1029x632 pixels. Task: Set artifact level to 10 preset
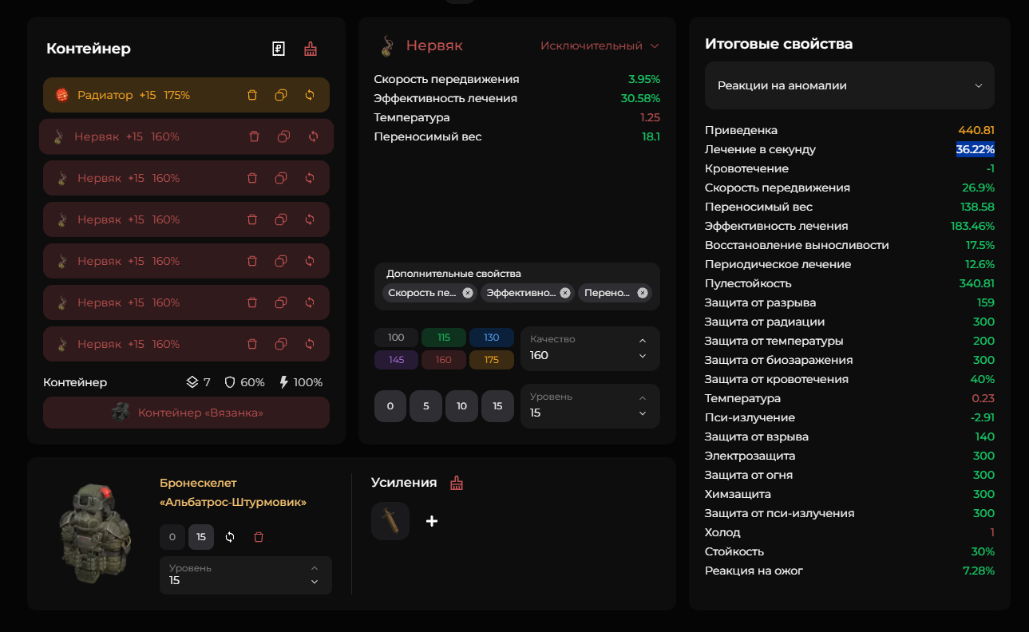click(x=461, y=406)
